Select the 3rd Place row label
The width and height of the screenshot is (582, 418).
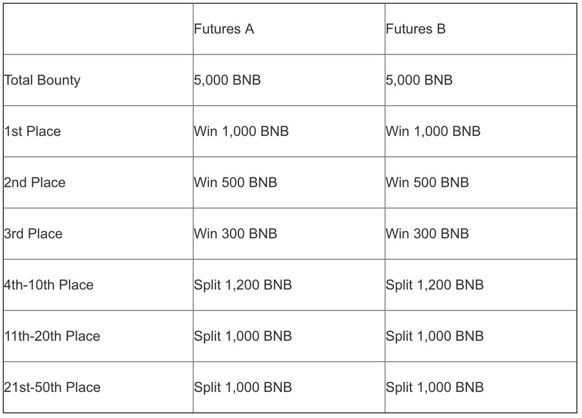point(33,234)
